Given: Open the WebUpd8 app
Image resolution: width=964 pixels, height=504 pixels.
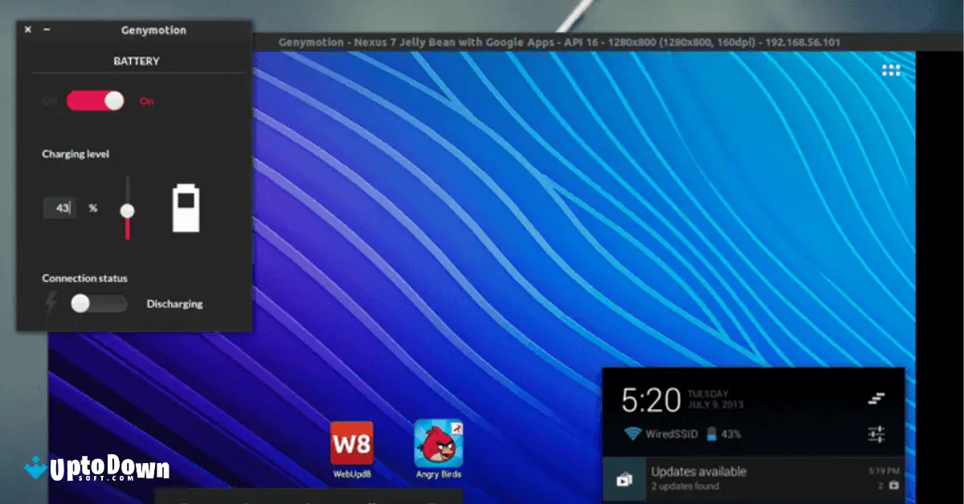Looking at the screenshot, I should click(351, 441).
